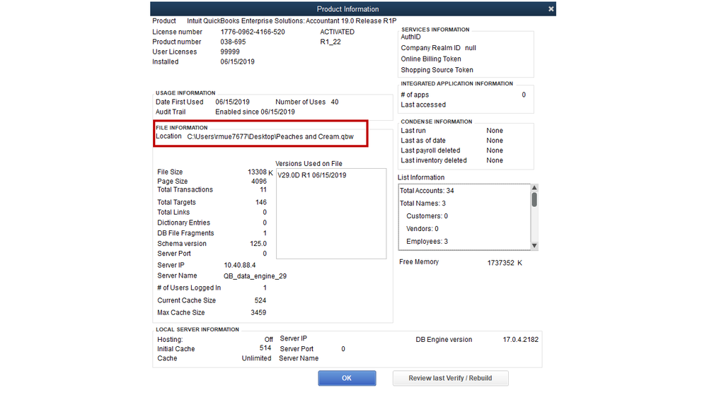Click Initial Cache value 514
The width and height of the screenshot is (707, 397).
265,348
